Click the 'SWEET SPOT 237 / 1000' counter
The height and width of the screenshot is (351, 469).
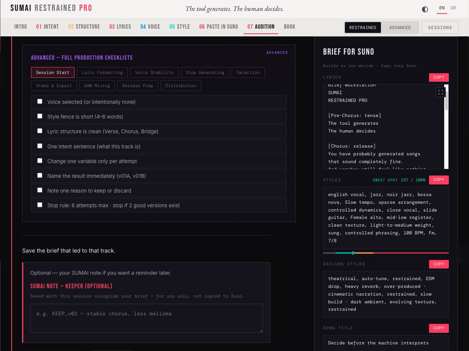(399, 180)
